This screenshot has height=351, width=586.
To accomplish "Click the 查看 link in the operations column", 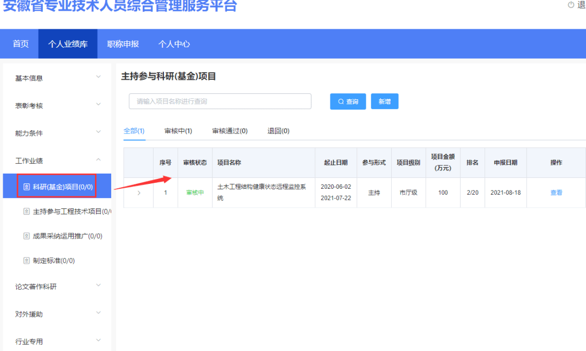I will click(556, 193).
